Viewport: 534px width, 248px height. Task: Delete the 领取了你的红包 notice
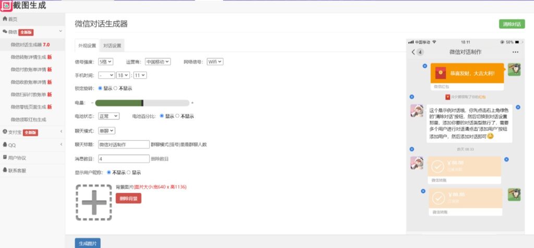(412, 97)
